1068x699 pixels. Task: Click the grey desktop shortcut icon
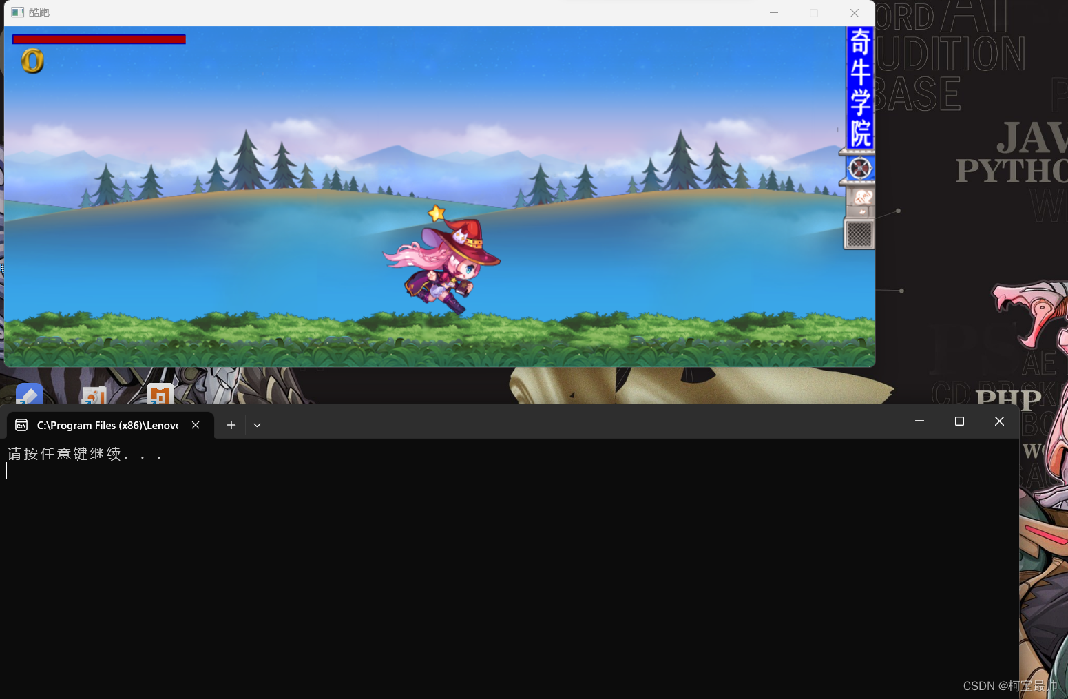pos(94,395)
